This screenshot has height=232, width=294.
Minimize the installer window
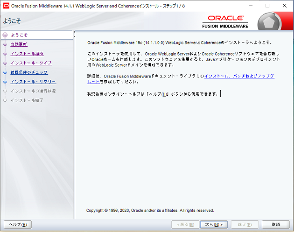(x=251, y=6)
